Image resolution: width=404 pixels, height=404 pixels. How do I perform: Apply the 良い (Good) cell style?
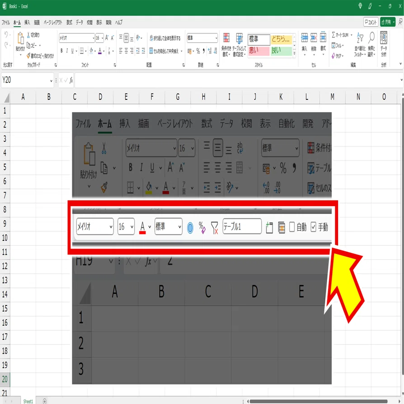pos(281,51)
